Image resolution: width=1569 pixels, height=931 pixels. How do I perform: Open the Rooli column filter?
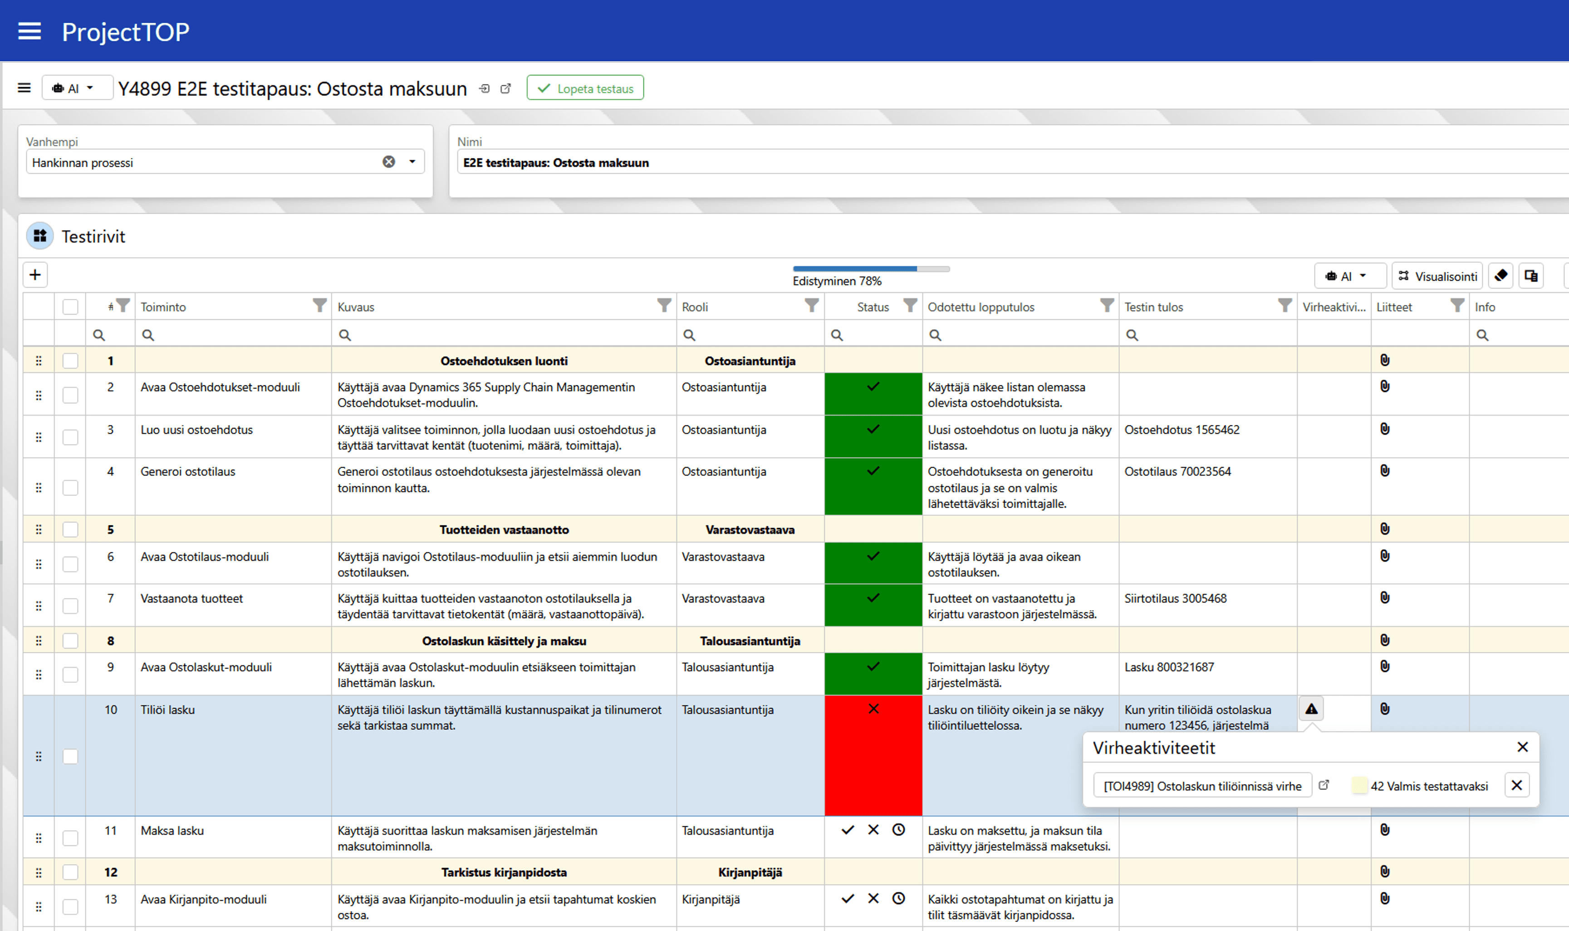pos(812,305)
